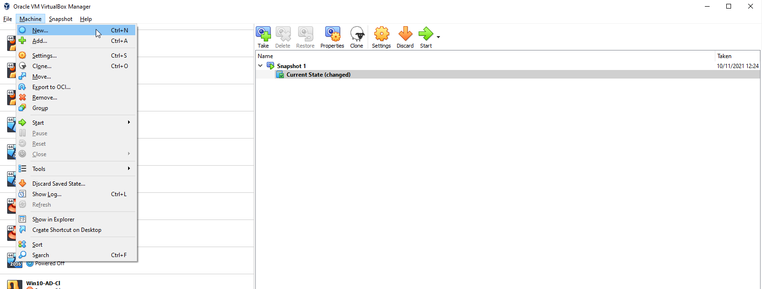Open the Snapshot menu in menu bar

click(60, 19)
